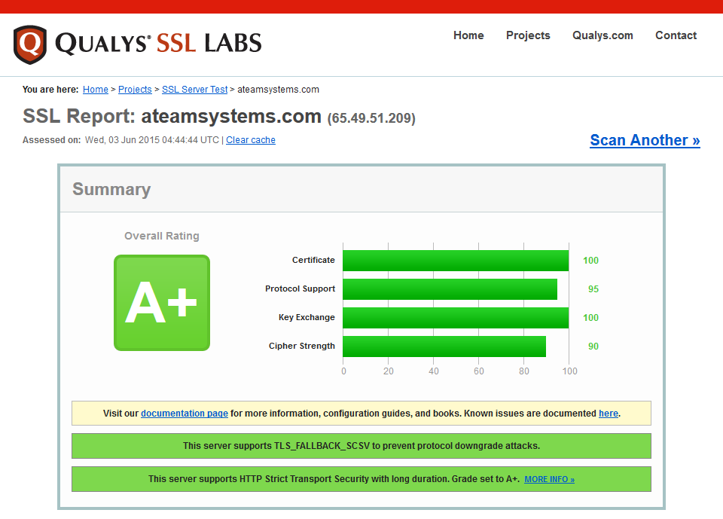Screen dimensions: 723x519
Task: Open the known issues 'here' link
Action: (609, 414)
